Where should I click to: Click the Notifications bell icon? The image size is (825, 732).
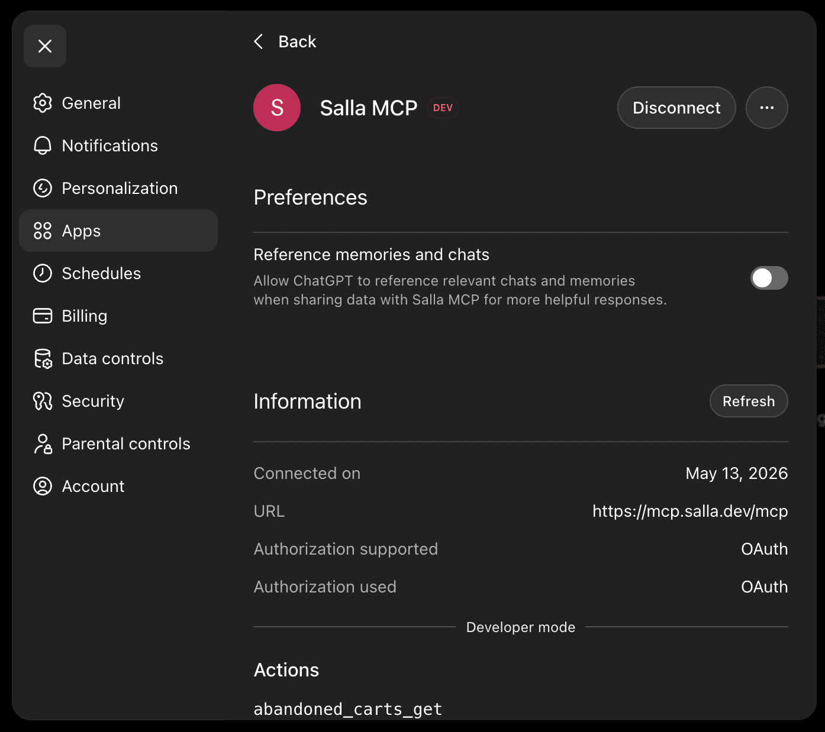43,145
